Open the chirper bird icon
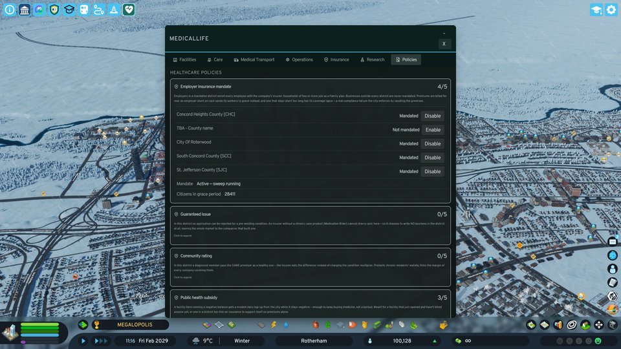The image size is (621, 349). (x=613, y=255)
